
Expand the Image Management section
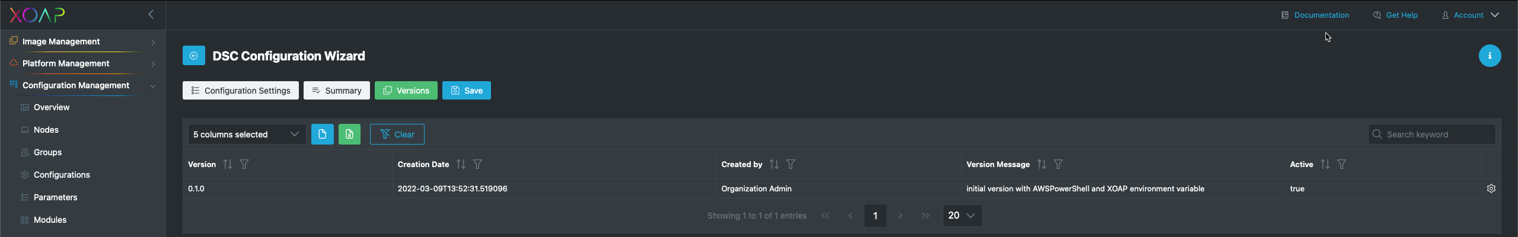(83, 41)
